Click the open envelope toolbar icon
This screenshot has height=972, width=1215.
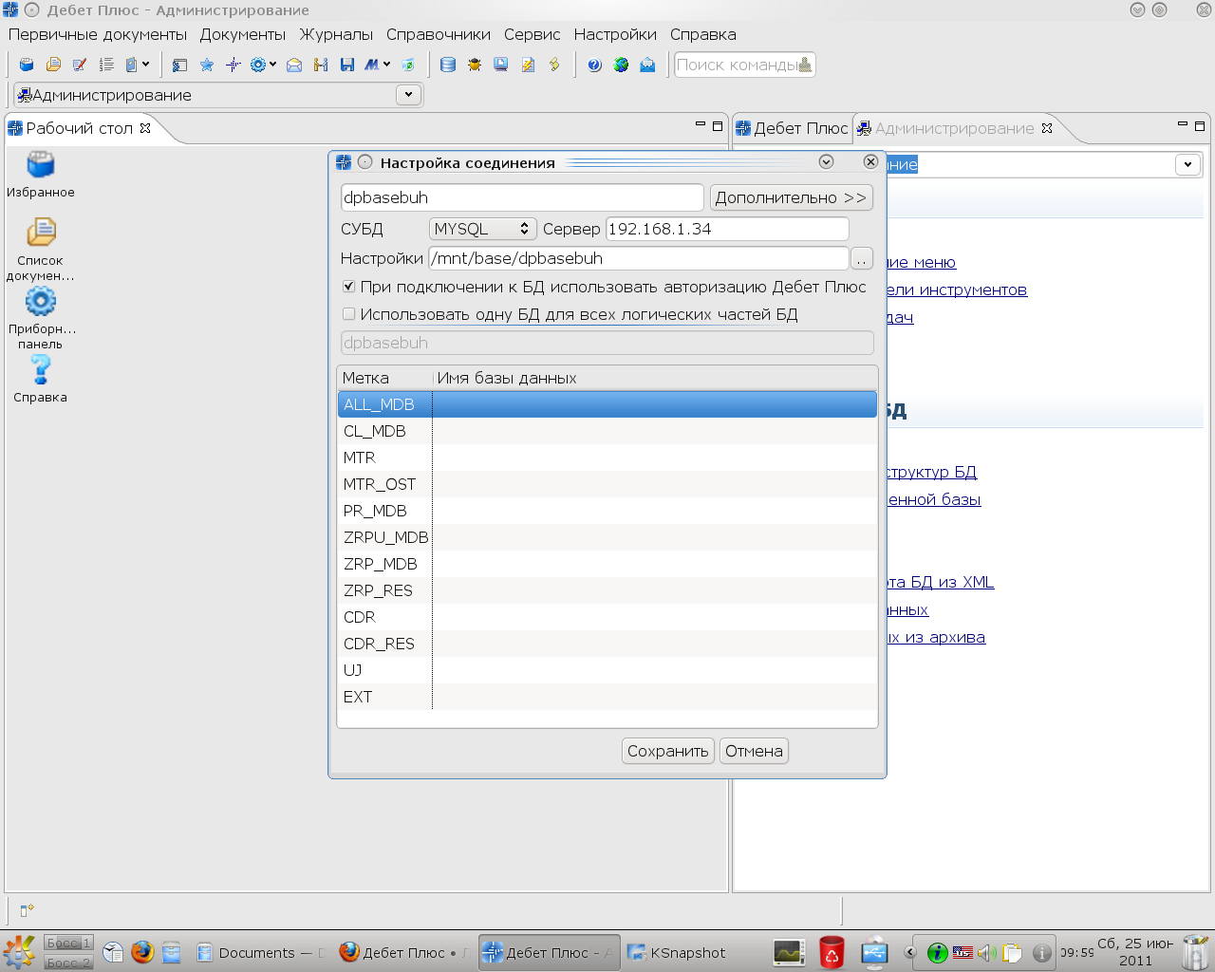(294, 65)
